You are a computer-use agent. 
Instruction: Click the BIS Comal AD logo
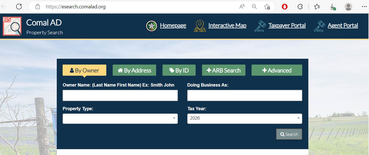12,26
